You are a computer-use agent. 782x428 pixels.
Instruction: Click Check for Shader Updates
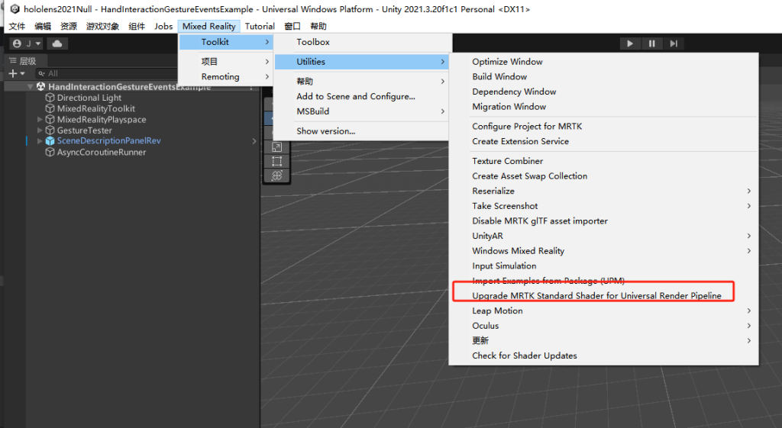coord(603,356)
